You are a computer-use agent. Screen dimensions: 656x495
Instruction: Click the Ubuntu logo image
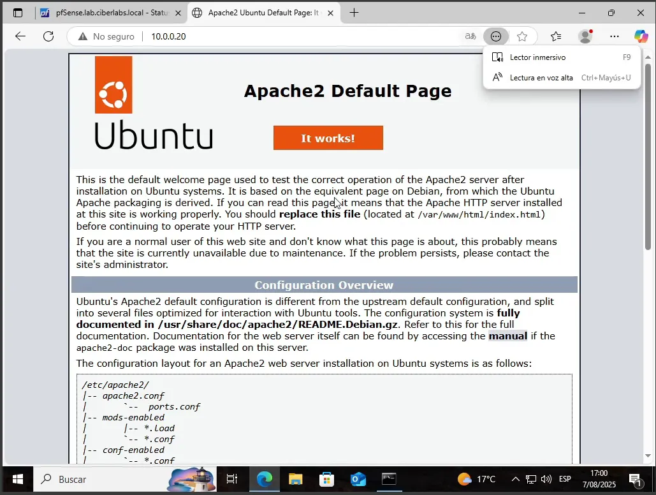click(154, 103)
